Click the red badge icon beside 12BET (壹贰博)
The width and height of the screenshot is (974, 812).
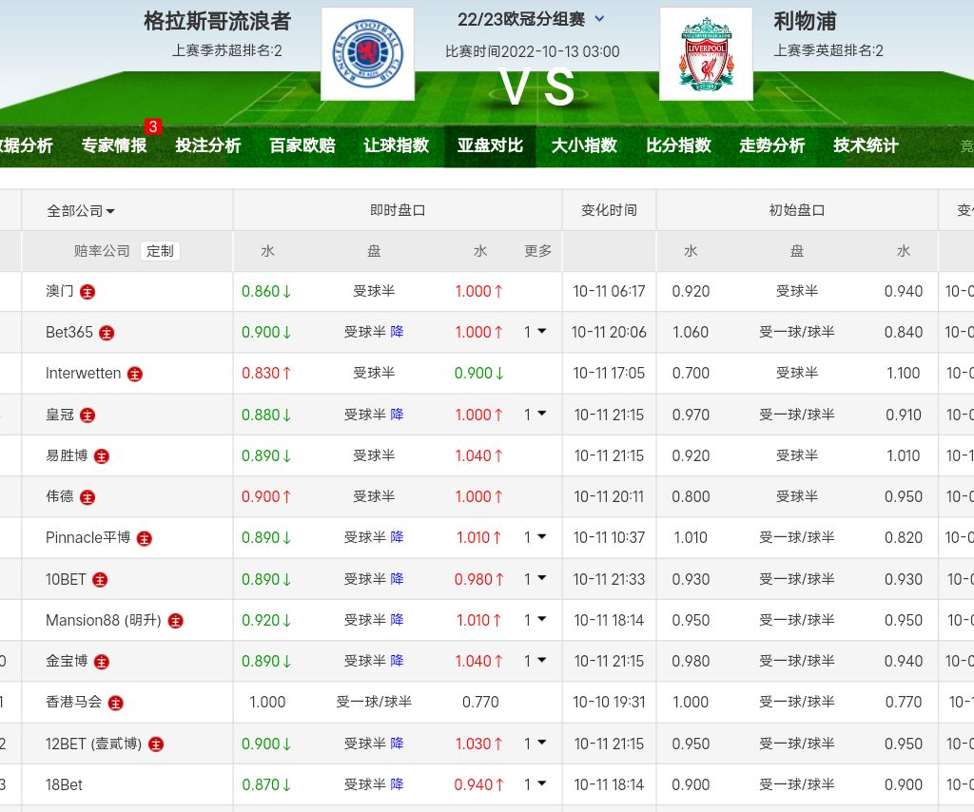tap(156, 744)
